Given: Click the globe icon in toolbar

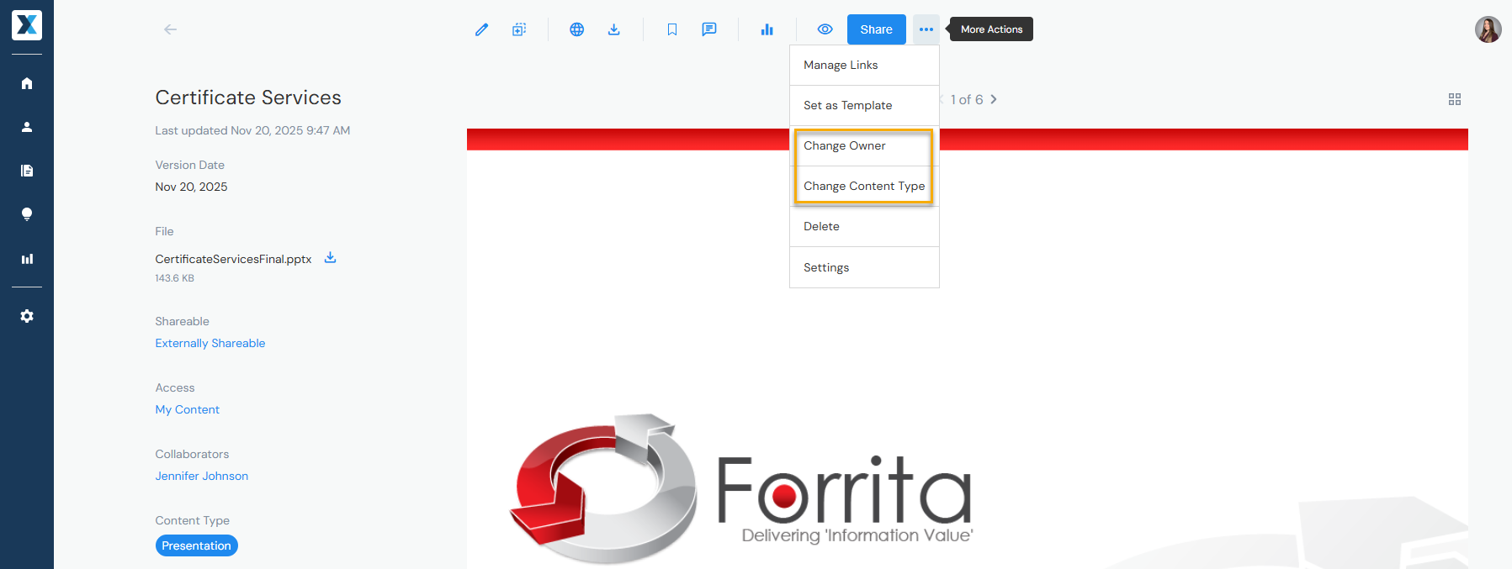Looking at the screenshot, I should coord(576,29).
